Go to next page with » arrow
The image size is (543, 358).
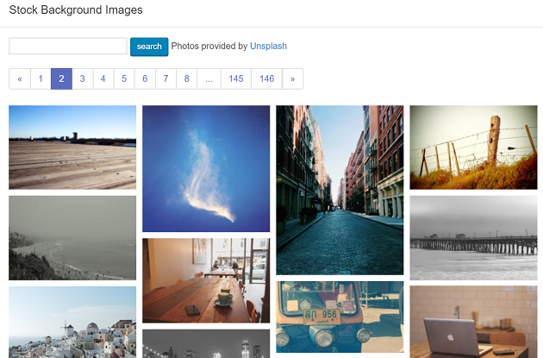293,79
